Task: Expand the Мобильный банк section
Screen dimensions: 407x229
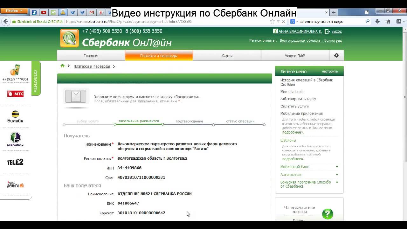Action: tap(309, 167)
